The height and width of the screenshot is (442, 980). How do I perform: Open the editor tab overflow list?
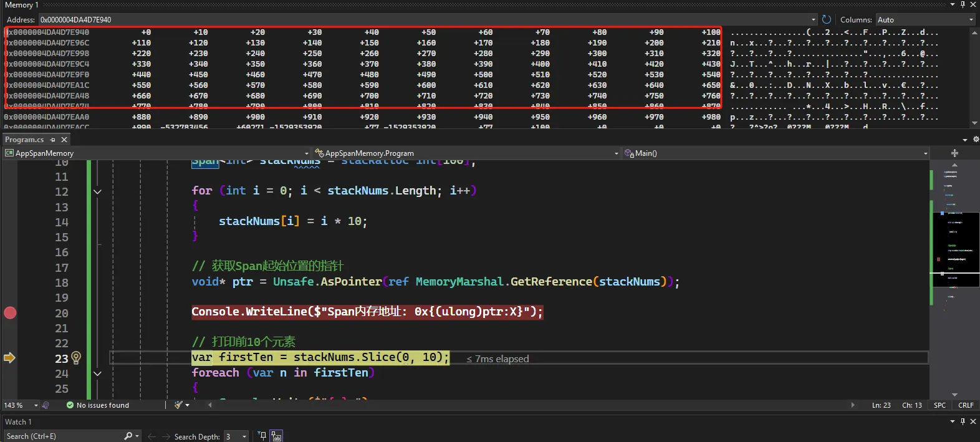point(965,140)
